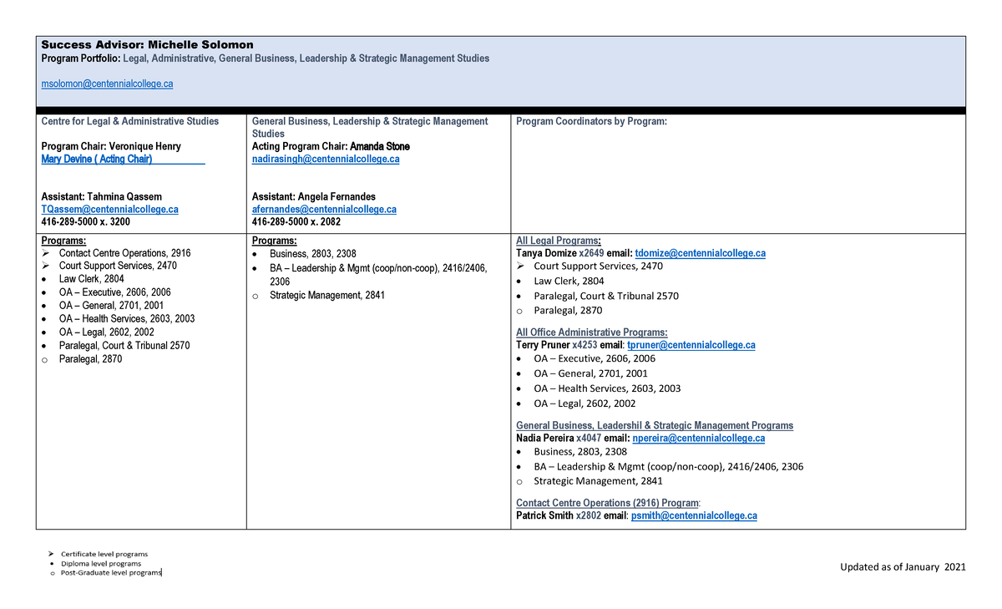Click the tpruner@centennialcollege.ca hyperlink
Screen dimensions: 1002x609
[x=691, y=344]
